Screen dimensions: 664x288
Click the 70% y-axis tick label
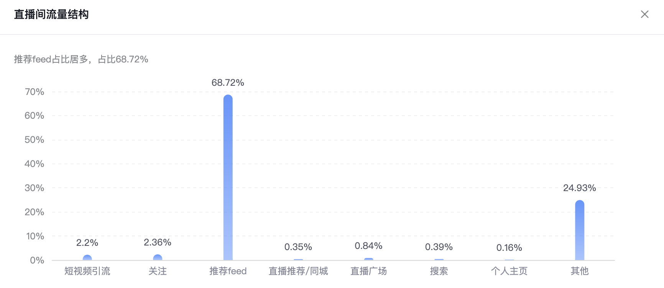35,92
